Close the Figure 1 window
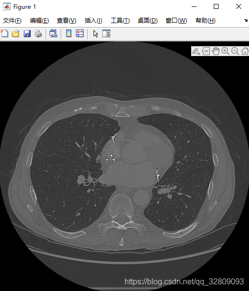The width and height of the screenshot is (249, 291). tap(239, 7)
